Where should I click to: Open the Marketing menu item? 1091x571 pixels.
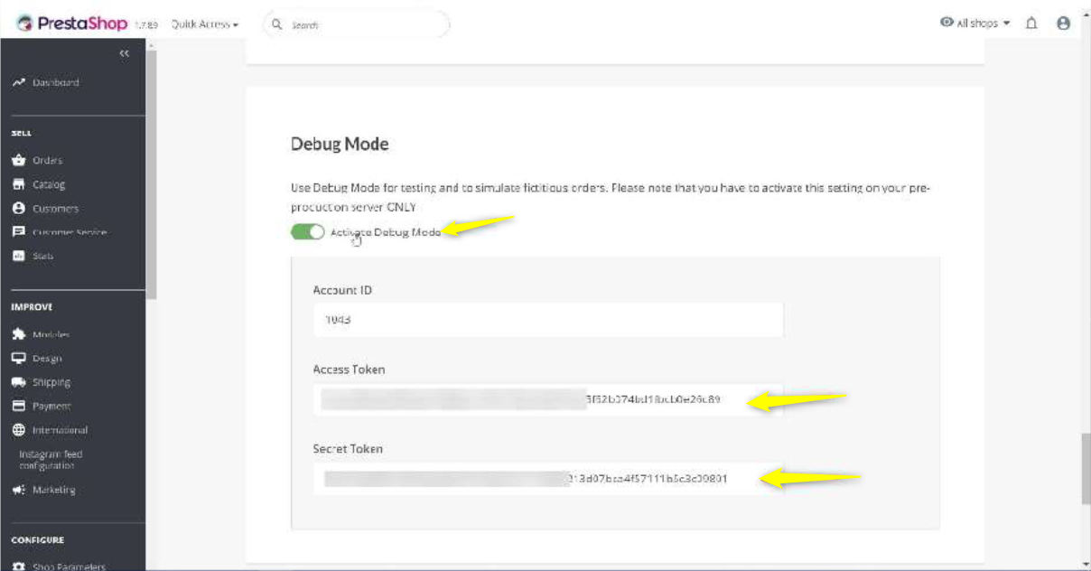(53, 490)
